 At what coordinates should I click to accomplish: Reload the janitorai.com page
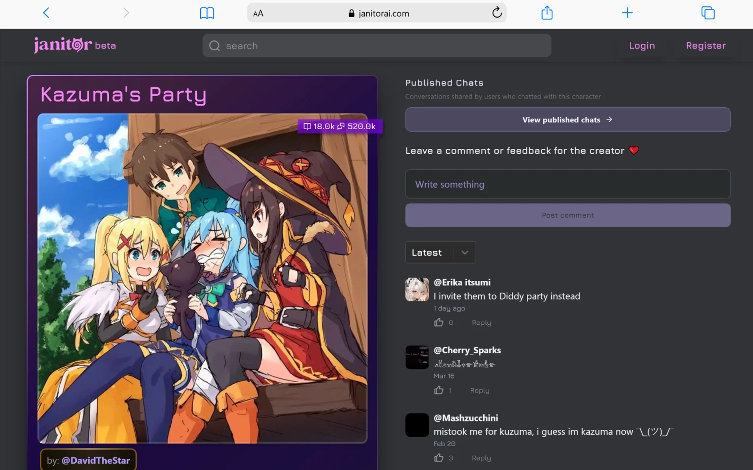(497, 13)
